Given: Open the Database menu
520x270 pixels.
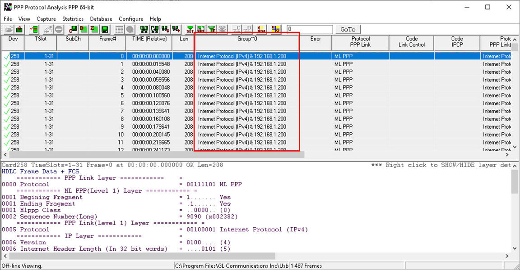Looking at the screenshot, I should [x=101, y=19].
